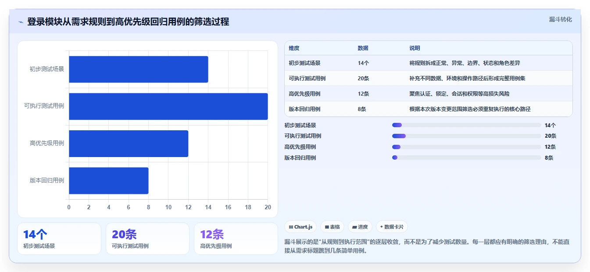Viewport: 590px width, 272px height.
Task: Click the 高优先级用例 progress bar
Action: pyautogui.click(x=466, y=147)
